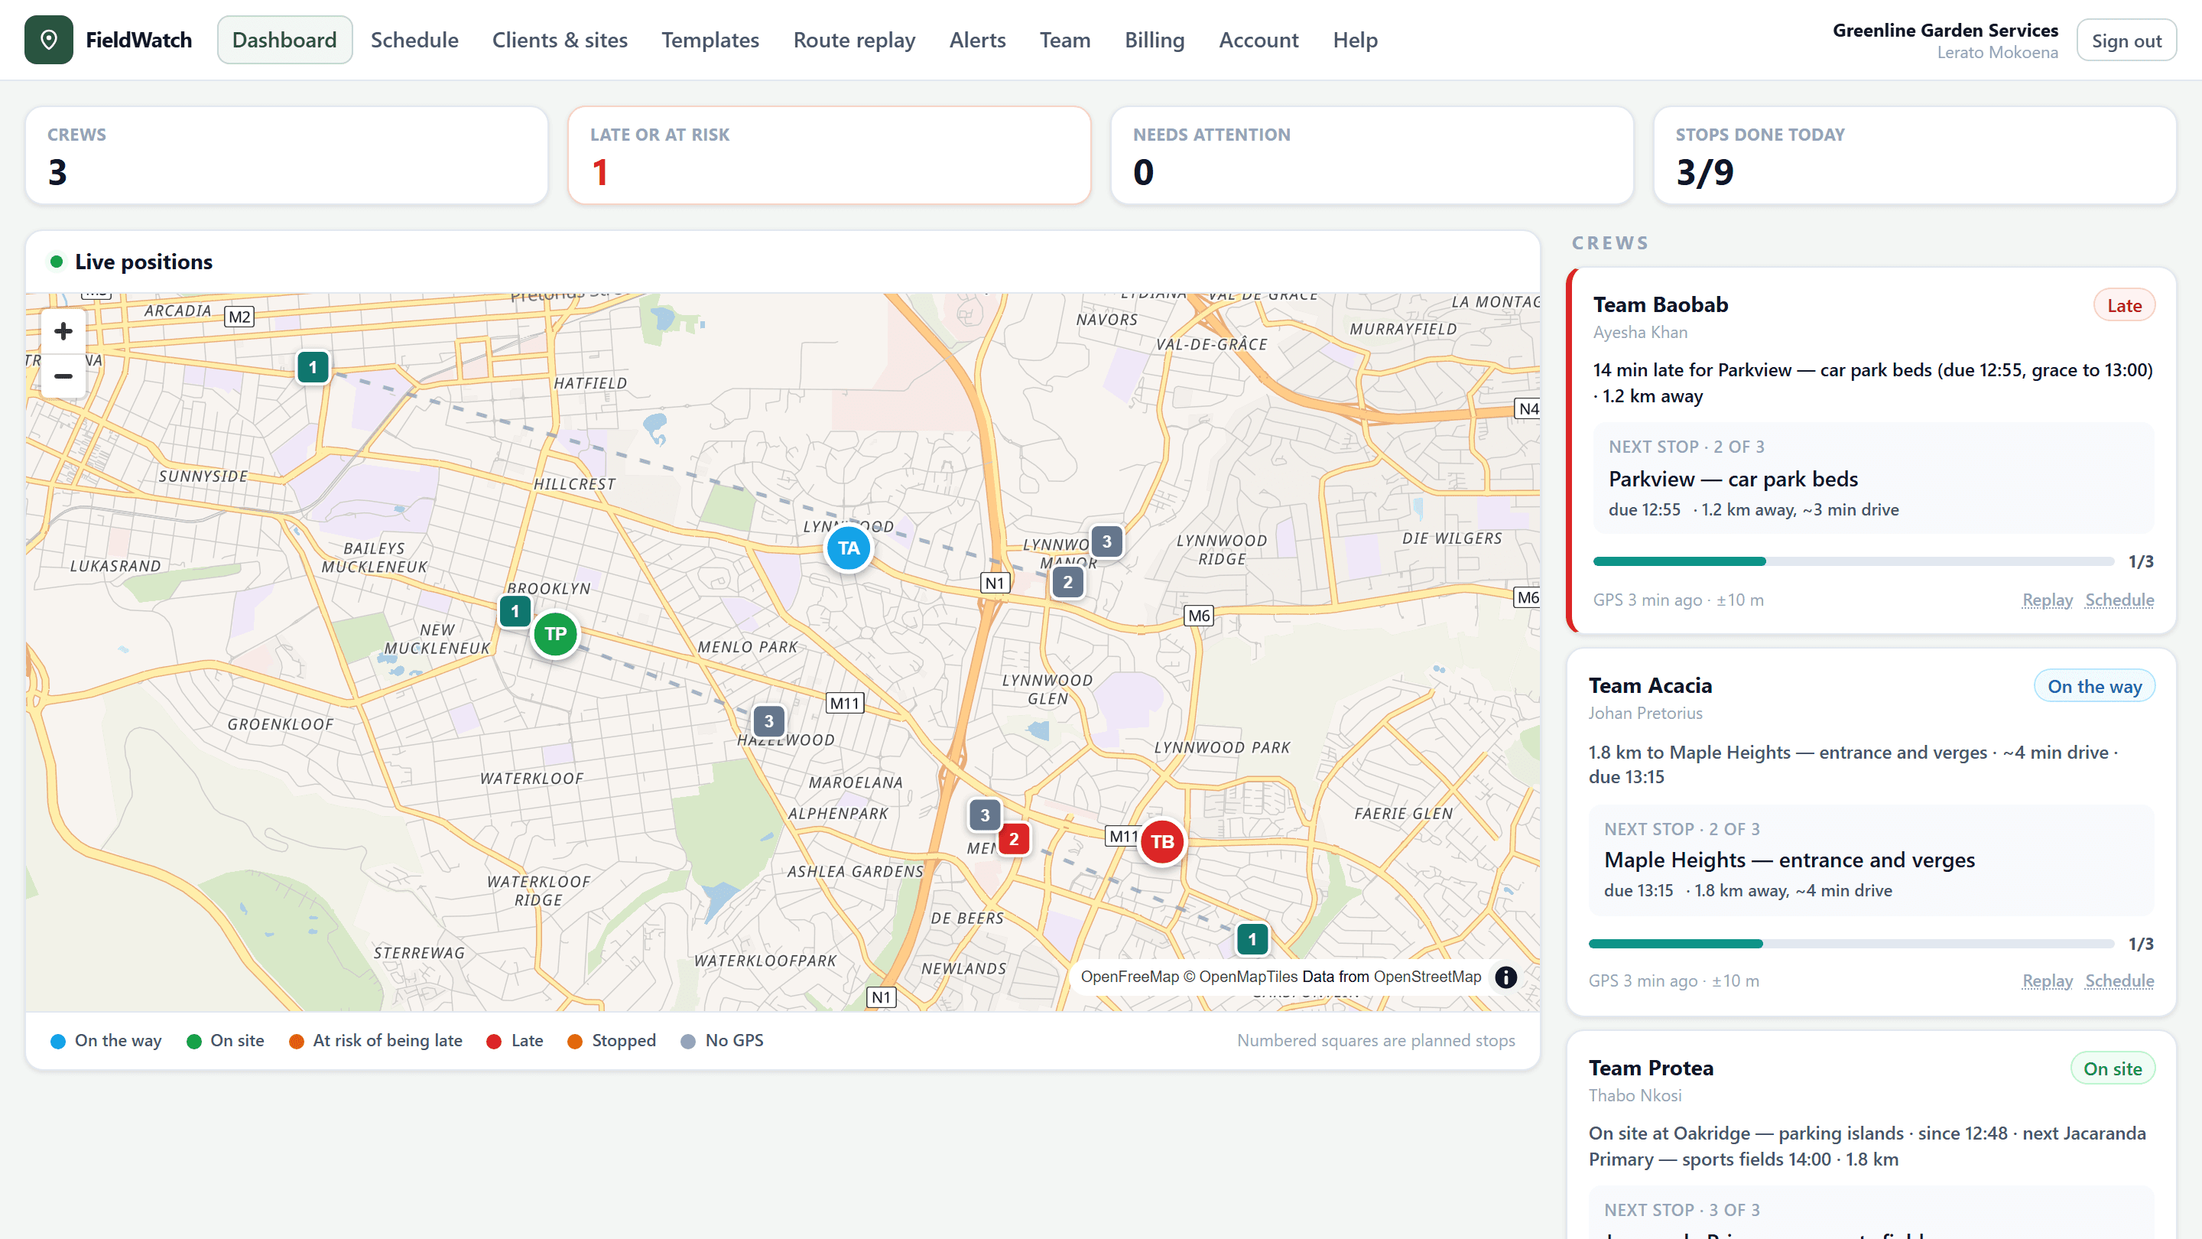Click the On site status badge
This screenshot has height=1239, width=2202.
click(2113, 1068)
